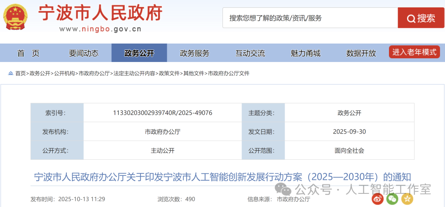Screen dimensions: 445x207
Task: Click the 宁波市人民政府 site title
Action: [x=100, y=13]
